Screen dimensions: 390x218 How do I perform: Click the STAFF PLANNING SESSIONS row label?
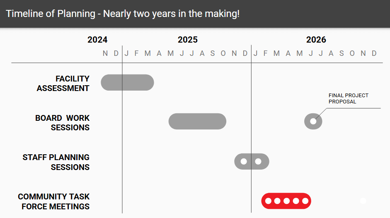point(56,162)
